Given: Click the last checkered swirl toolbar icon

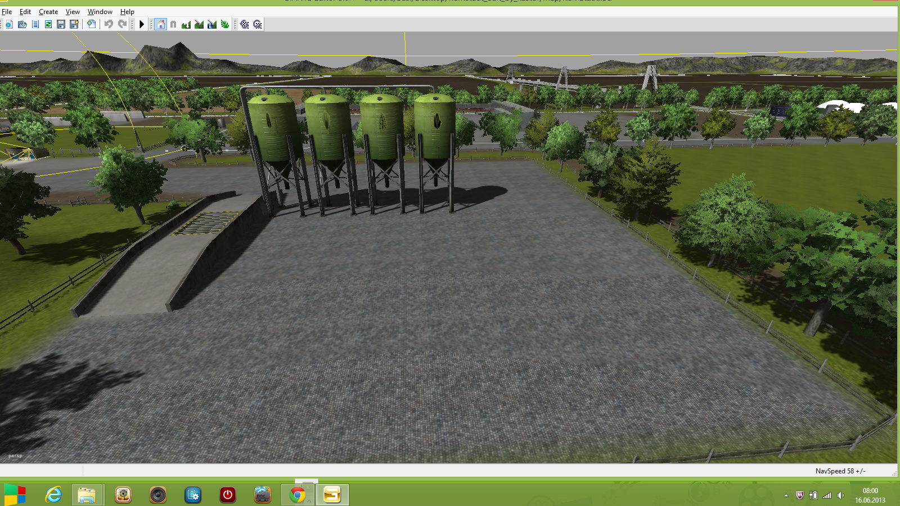Looking at the screenshot, I should coord(258,24).
